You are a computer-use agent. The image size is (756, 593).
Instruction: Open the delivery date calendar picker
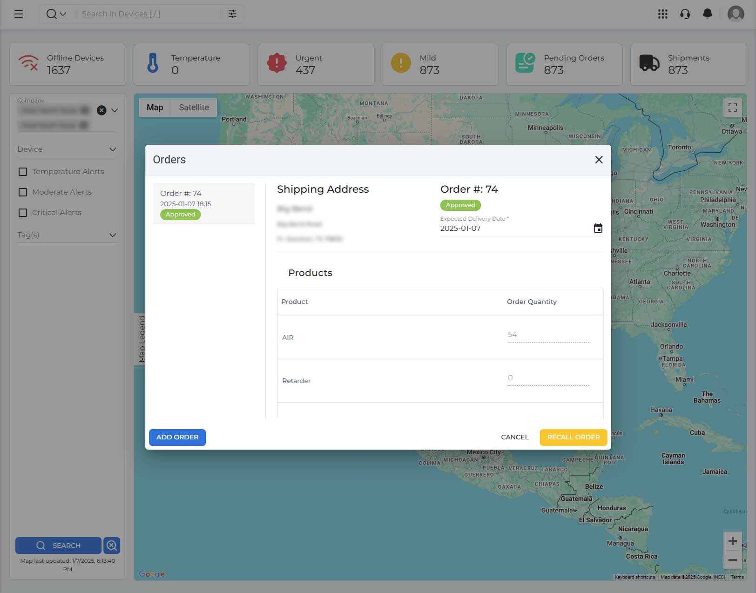pyautogui.click(x=598, y=228)
